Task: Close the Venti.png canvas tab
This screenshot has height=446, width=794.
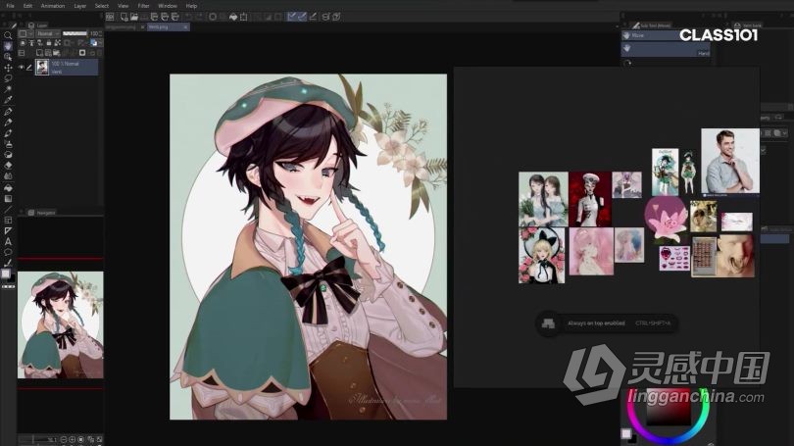Action: click(186, 26)
